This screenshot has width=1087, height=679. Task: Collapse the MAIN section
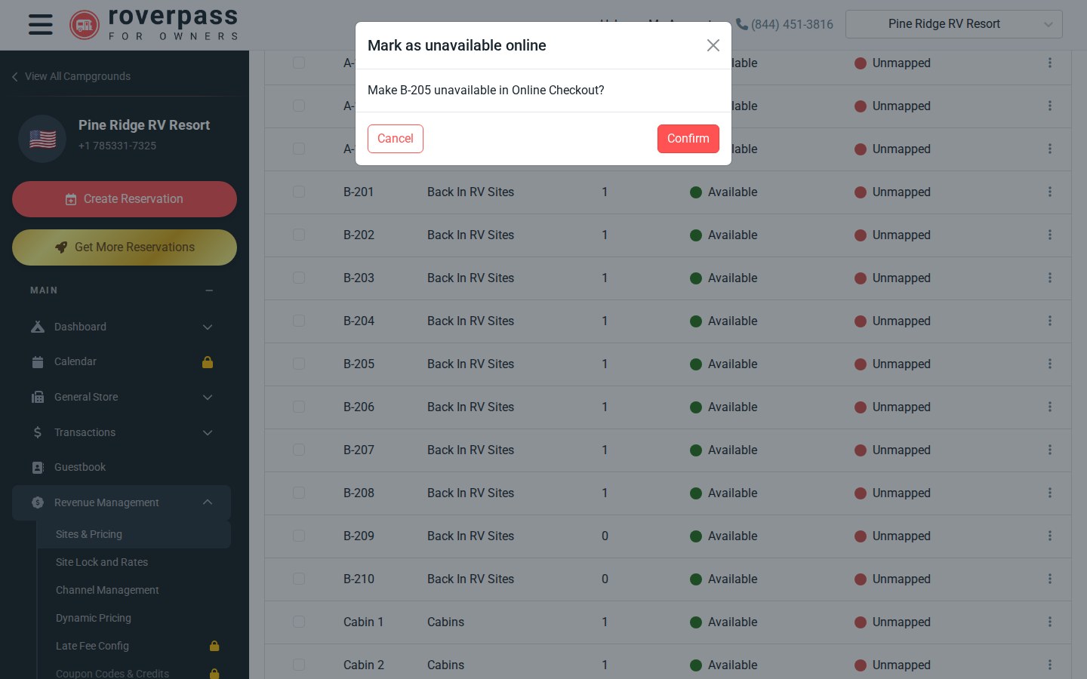coord(209,290)
